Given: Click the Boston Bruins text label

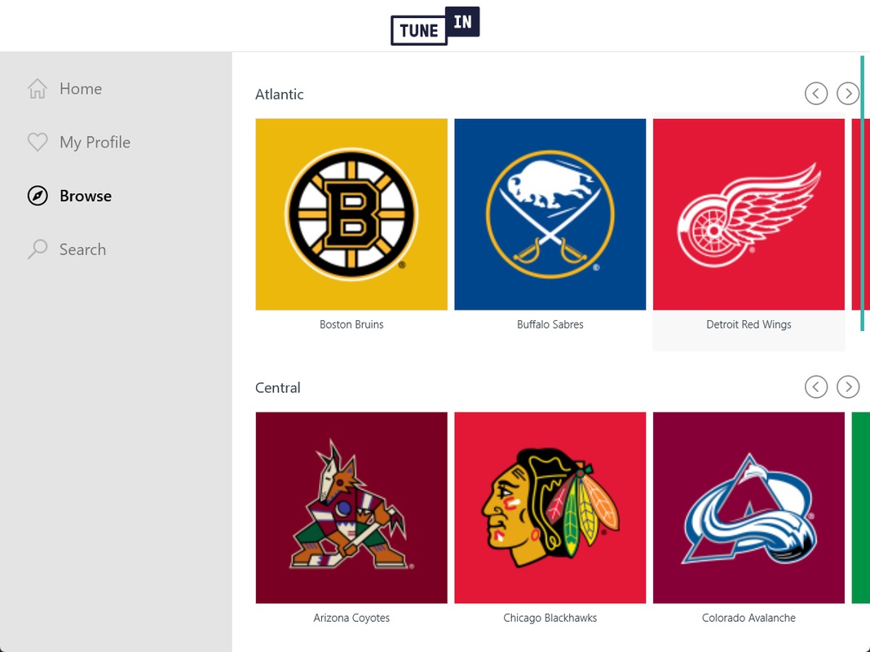Looking at the screenshot, I should [351, 324].
